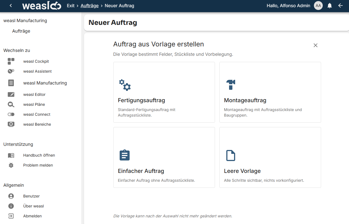Image resolution: width=349 pixels, height=224 pixels.
Task: Click the hammer icon of Montageauftrag
Action: click(x=231, y=85)
